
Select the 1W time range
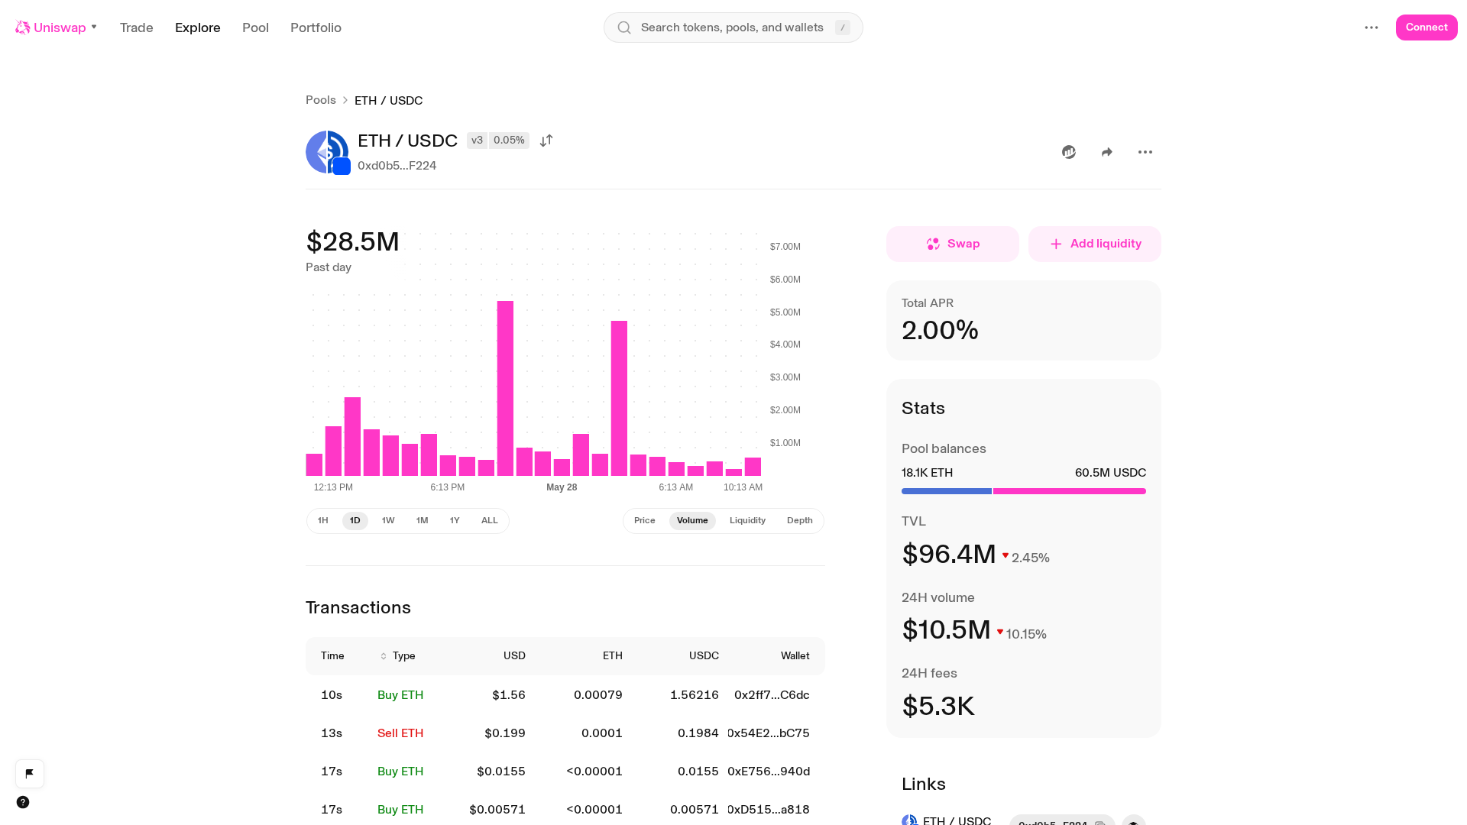[x=388, y=521]
